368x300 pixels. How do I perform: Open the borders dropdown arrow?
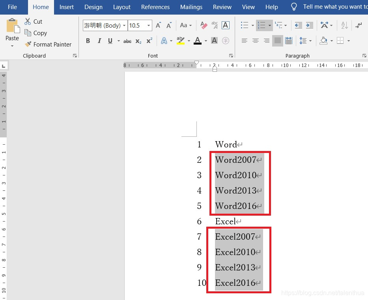pyautogui.click(x=349, y=41)
